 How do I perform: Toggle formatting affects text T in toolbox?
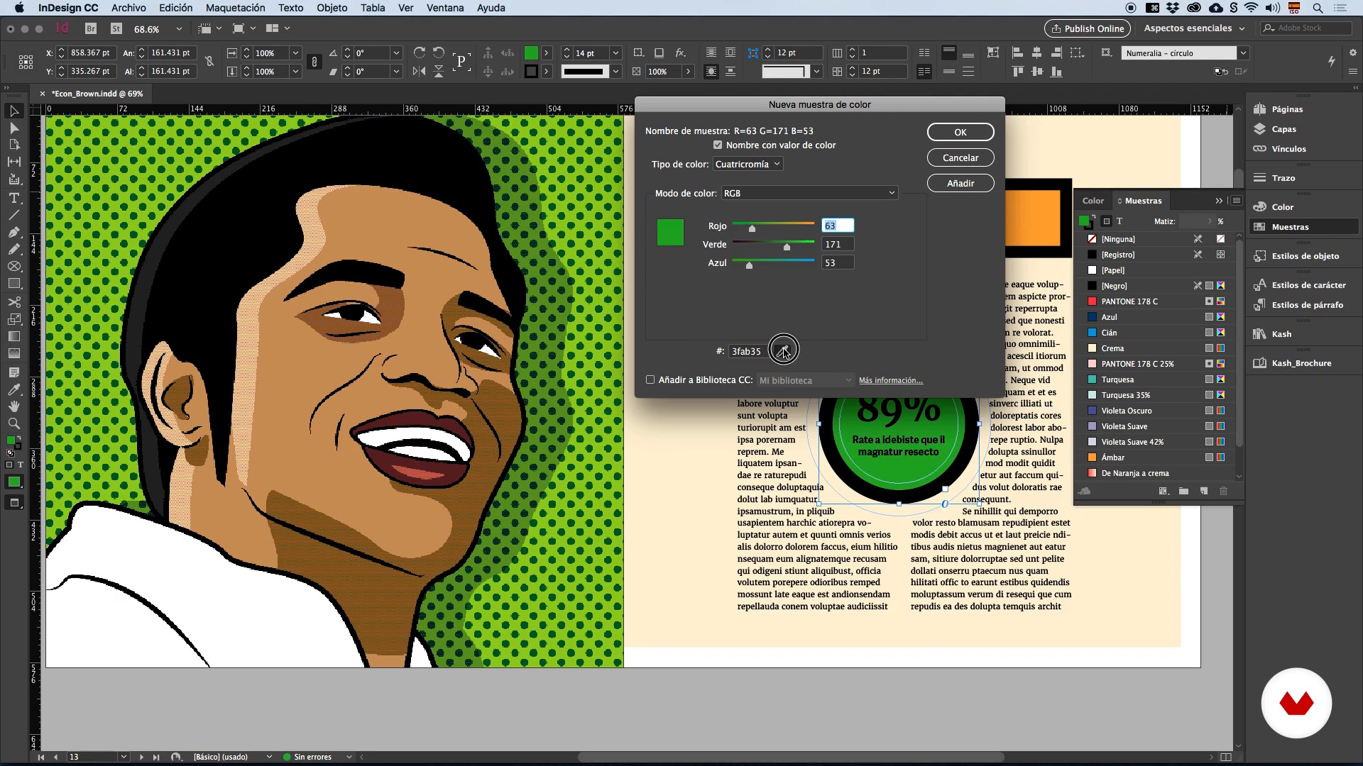21,465
